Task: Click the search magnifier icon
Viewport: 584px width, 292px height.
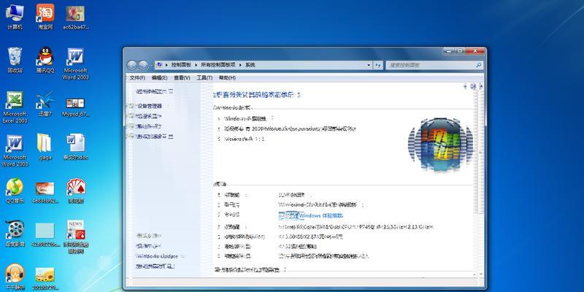Action: (479, 65)
